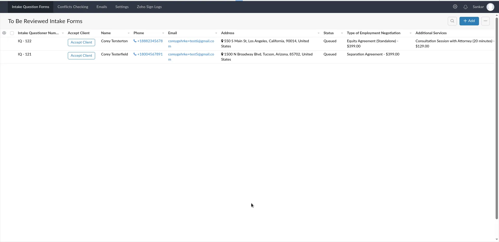Image resolution: width=499 pixels, height=242 pixels.
Task: Open the Address column dropdown arrow
Action: [318, 33]
